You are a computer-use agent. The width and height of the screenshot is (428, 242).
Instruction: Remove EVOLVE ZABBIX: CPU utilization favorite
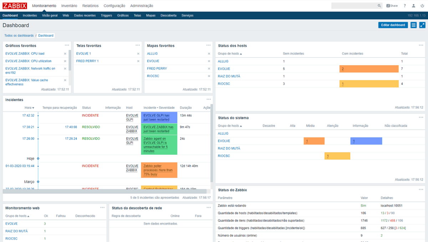point(65,61)
